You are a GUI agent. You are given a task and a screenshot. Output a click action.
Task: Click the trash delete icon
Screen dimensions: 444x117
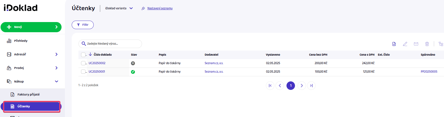427,44
